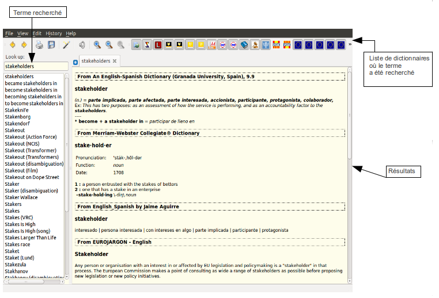Screen dimensions: 439x298
Task: Reset zoom with the greyed magnifier icon
Action: click(120, 45)
